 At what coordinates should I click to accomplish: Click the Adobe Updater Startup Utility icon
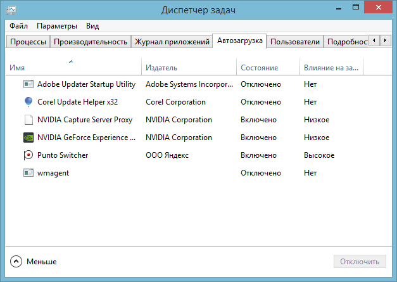28,84
